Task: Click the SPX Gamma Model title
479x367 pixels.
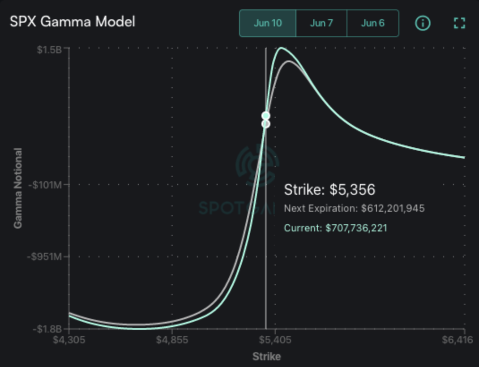Action: click(x=73, y=21)
